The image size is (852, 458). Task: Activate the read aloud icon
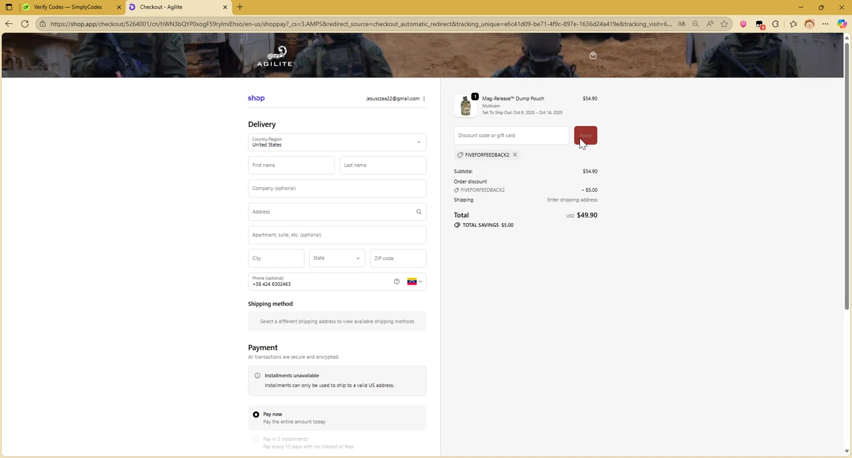pyautogui.click(x=710, y=24)
